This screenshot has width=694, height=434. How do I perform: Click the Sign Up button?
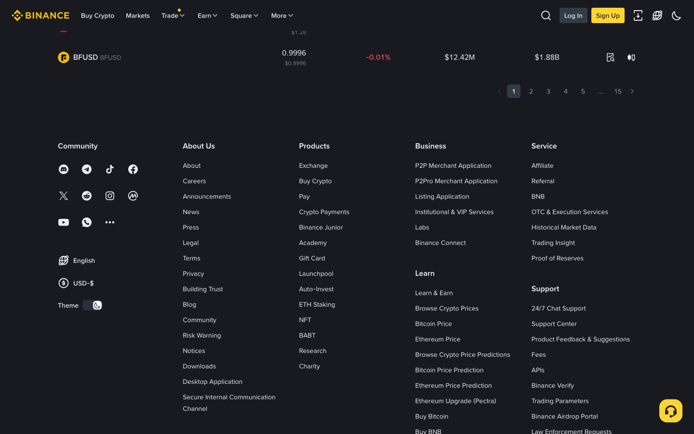pos(607,15)
